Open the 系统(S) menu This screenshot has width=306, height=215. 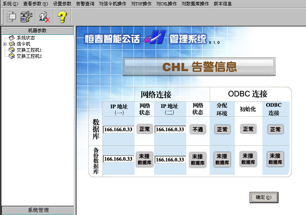click(x=10, y=4)
